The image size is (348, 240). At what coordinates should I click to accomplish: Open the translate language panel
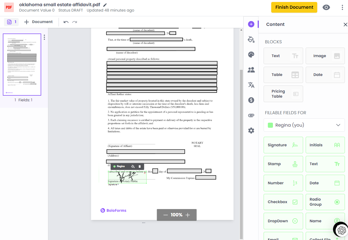(x=251, y=85)
